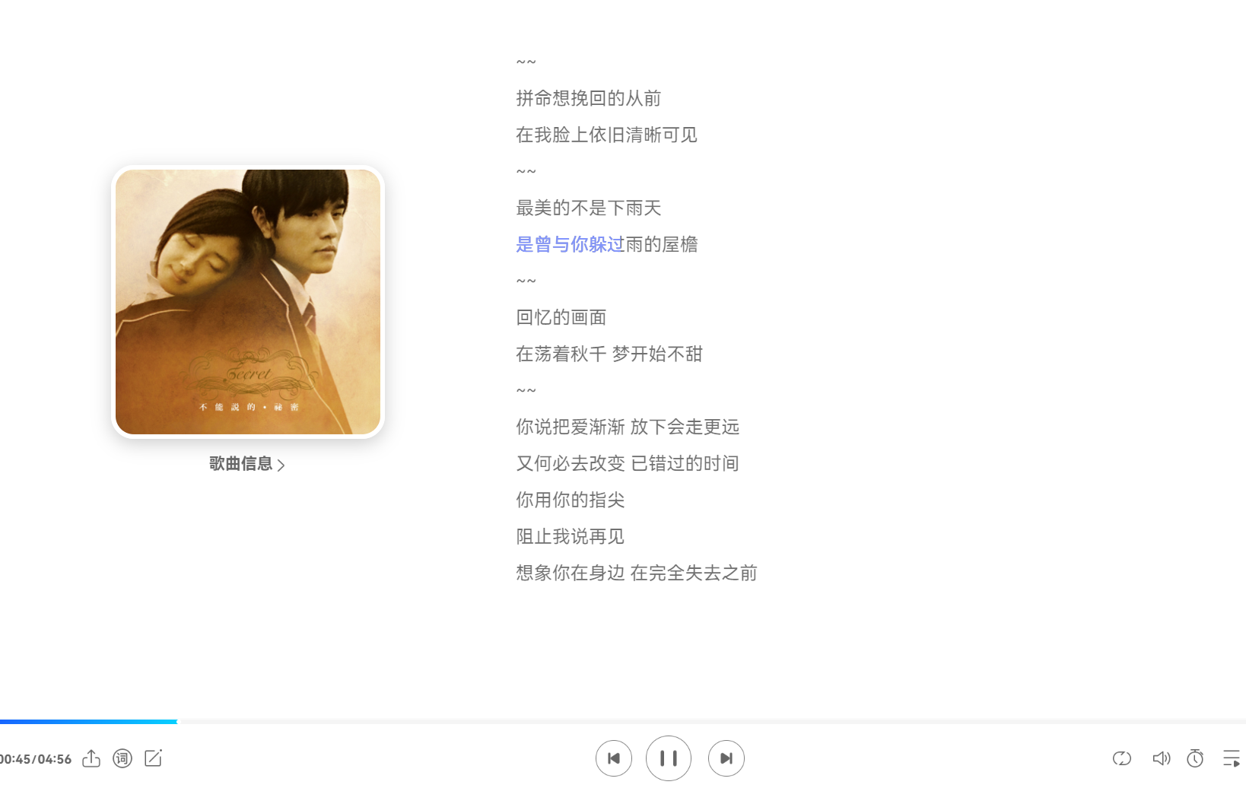The height and width of the screenshot is (788, 1246).
Task: Open the edit note icon
Action: point(153,758)
